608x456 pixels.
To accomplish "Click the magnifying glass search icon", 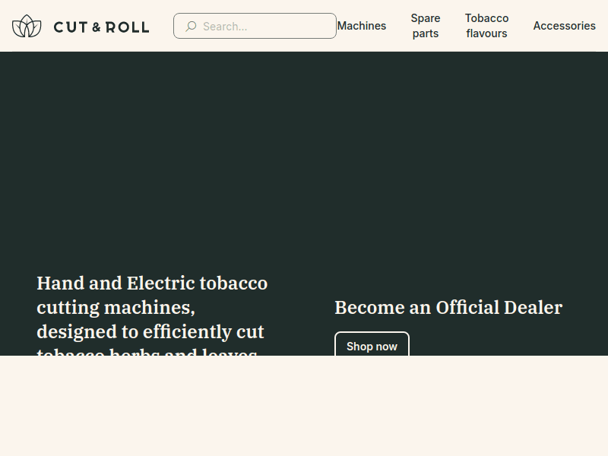I will point(191,26).
